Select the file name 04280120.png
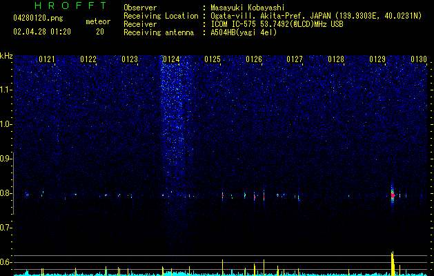 point(38,19)
